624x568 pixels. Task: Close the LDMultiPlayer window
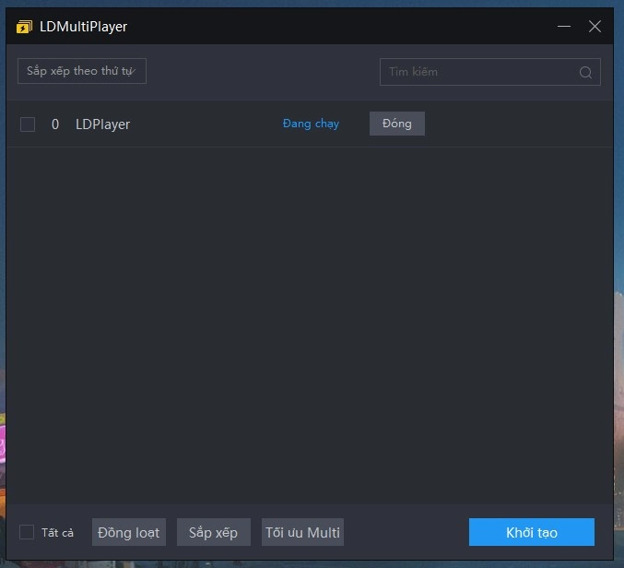coord(595,27)
